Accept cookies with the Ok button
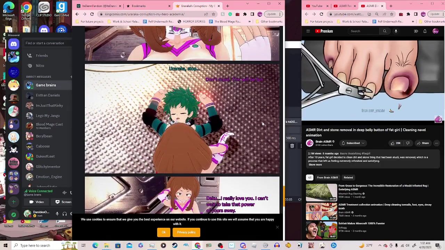Image resolution: width=445 pixels, height=250 pixels. 163,232
